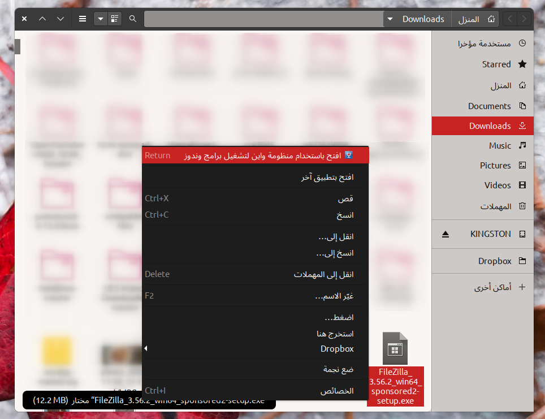Go to Documents in the sidebar
This screenshot has height=419, width=545.
(x=489, y=106)
